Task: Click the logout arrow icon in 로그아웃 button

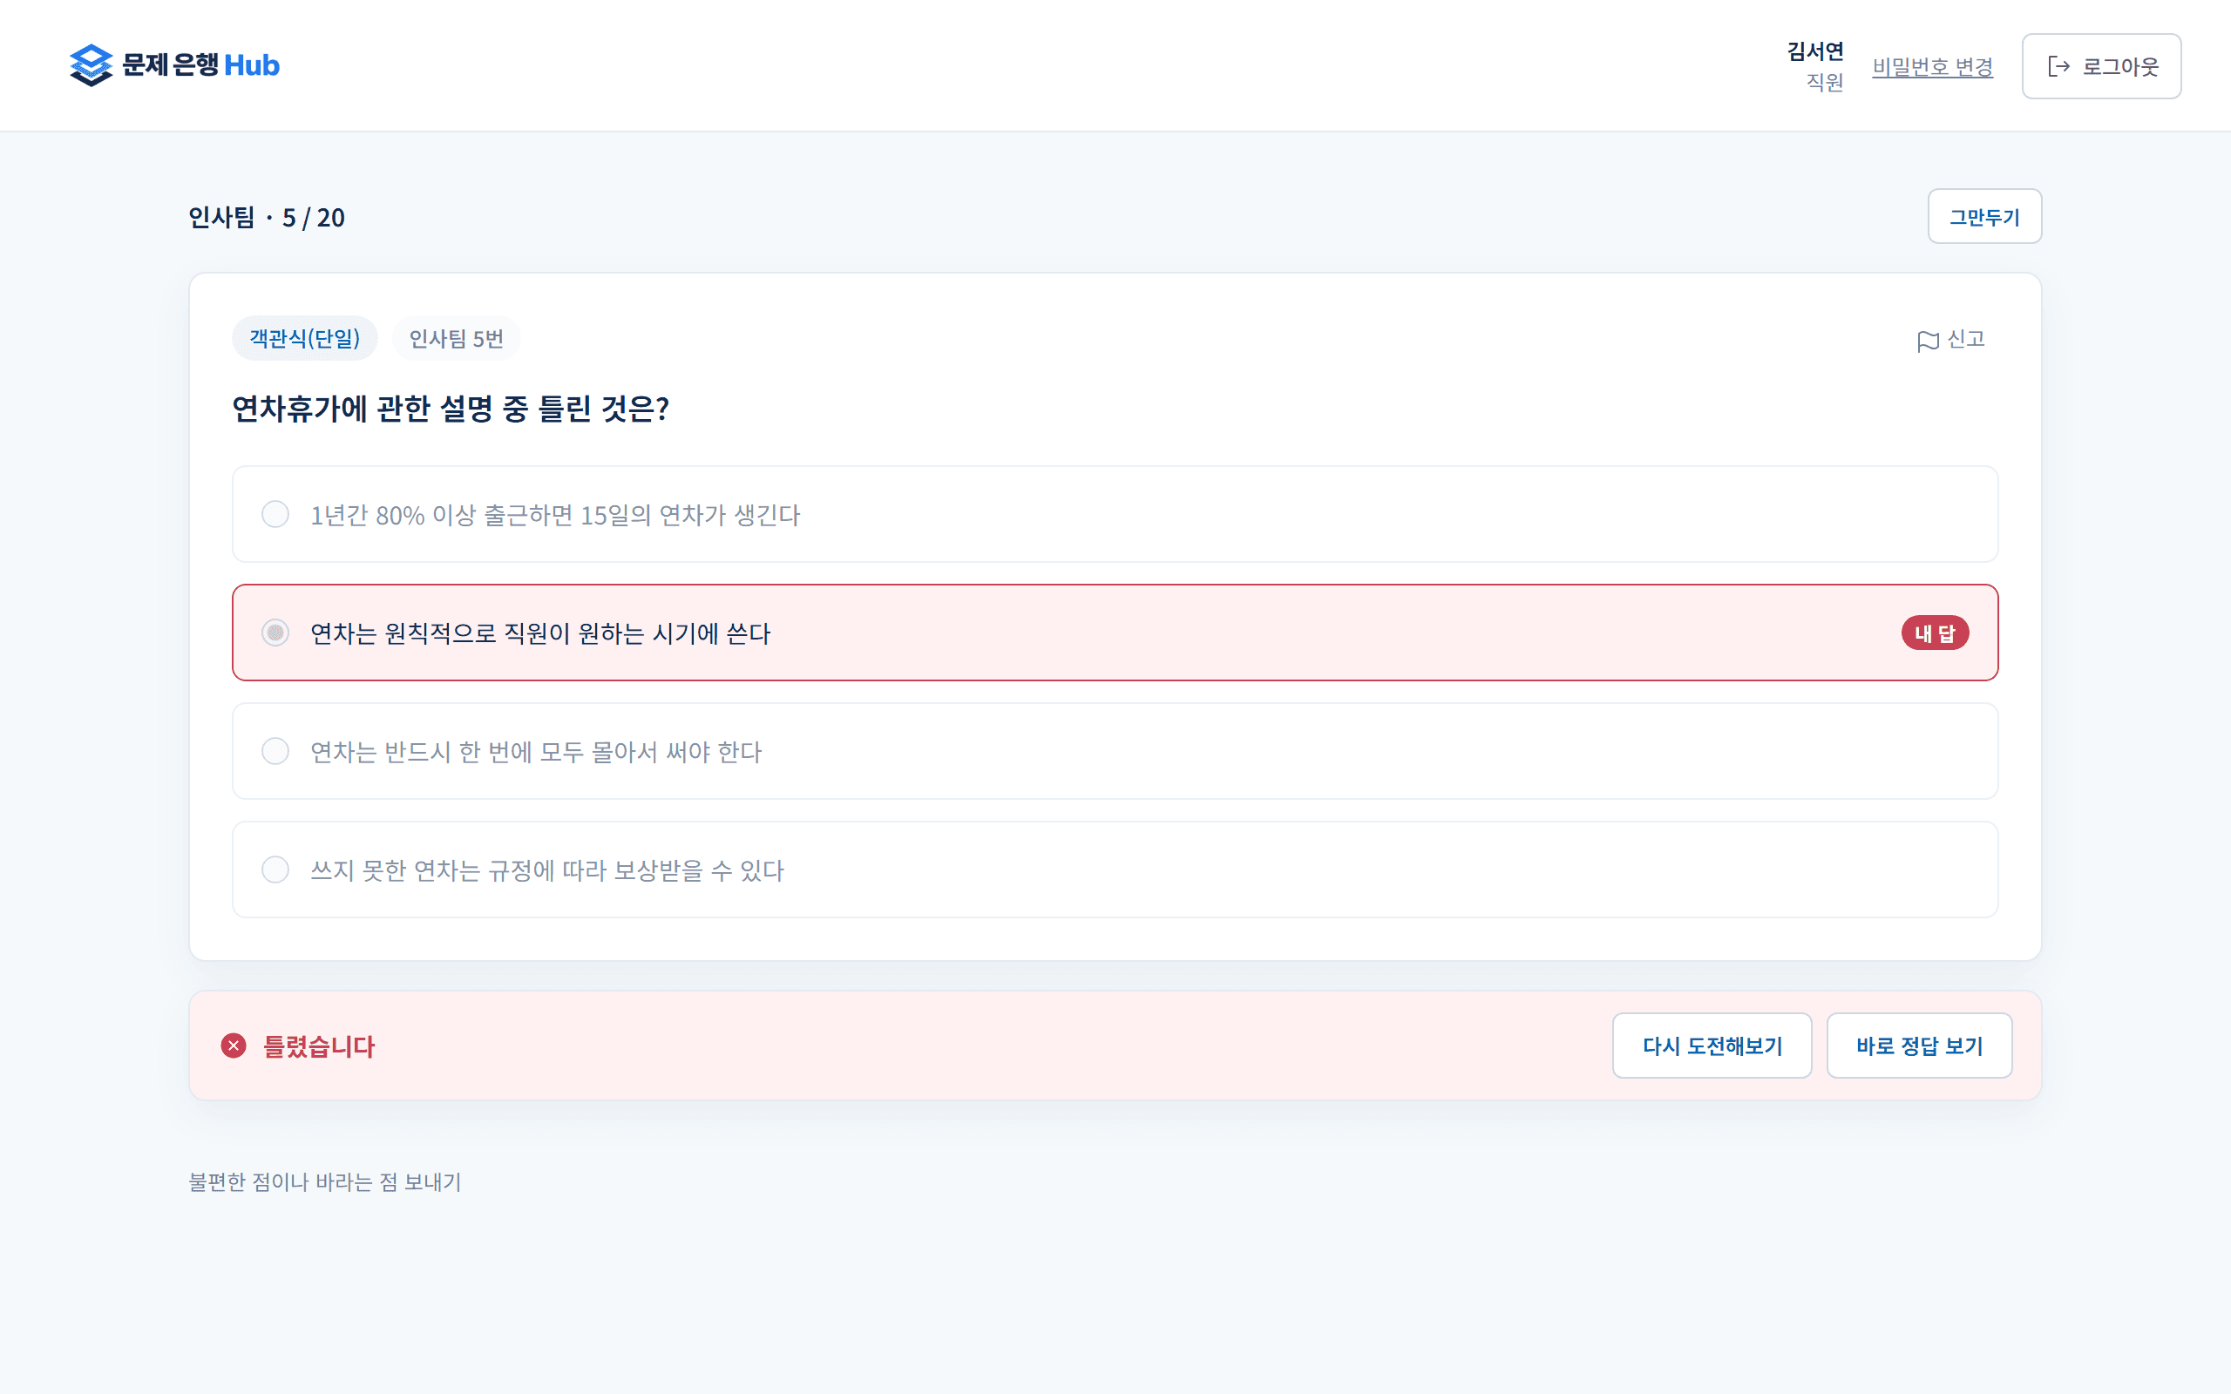Action: pyautogui.click(x=2058, y=66)
